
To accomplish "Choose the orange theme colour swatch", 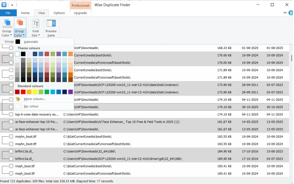I will 71,54.
